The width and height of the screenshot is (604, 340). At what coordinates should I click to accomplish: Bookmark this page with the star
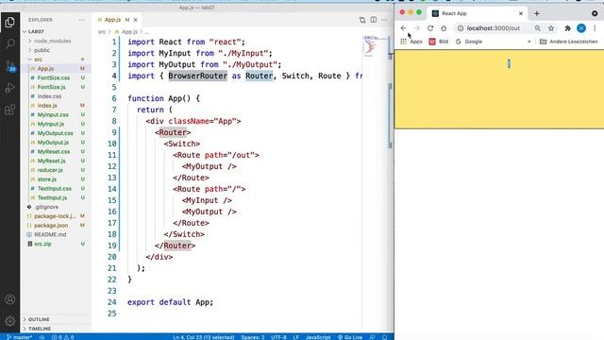coord(551,28)
